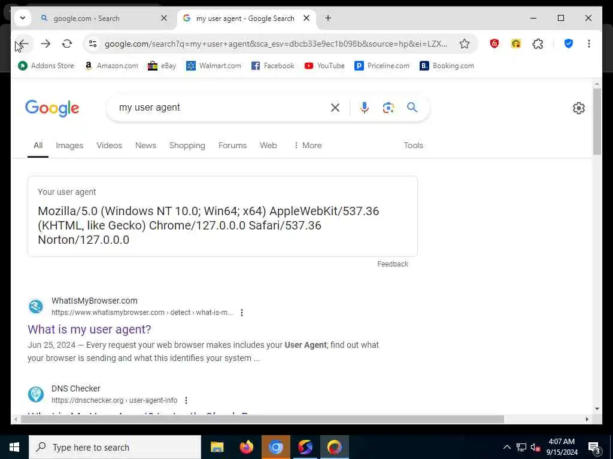613x459 pixels.
Task: Click the Feedback link under user agent box
Action: [393, 264]
